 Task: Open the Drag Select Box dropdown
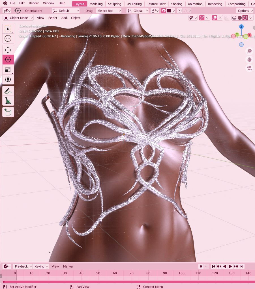click(x=109, y=11)
